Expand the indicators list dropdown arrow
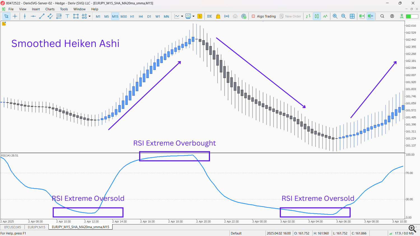The width and height of the screenshot is (420, 236). coord(182,16)
